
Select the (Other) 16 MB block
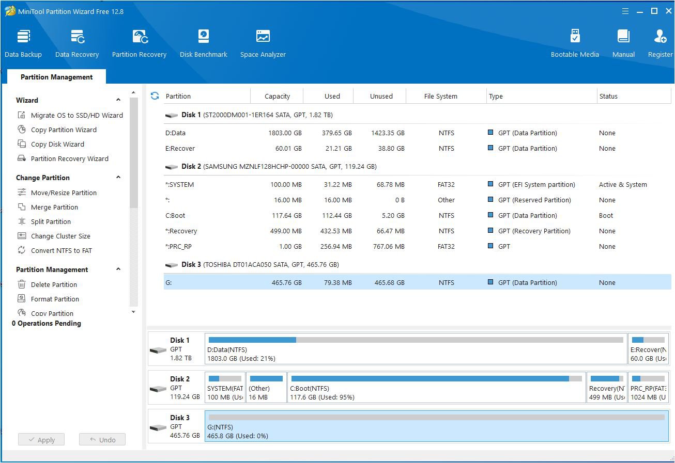pos(266,388)
